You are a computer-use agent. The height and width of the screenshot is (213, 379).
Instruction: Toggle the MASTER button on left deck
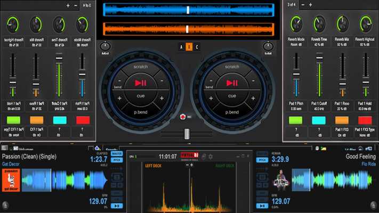click(117, 153)
